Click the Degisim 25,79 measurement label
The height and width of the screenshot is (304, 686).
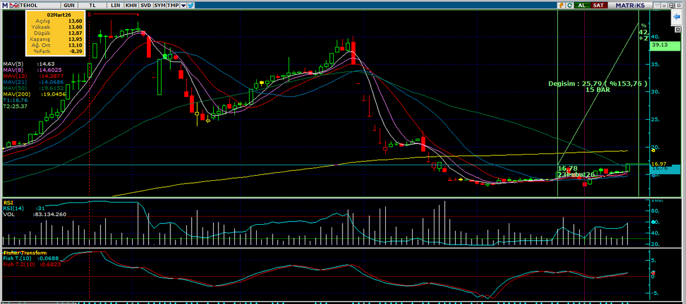[x=597, y=83]
